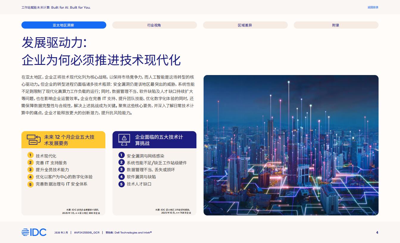Open the 亚太地区洞察 tab
400x243 pixels.
[x=64, y=25]
